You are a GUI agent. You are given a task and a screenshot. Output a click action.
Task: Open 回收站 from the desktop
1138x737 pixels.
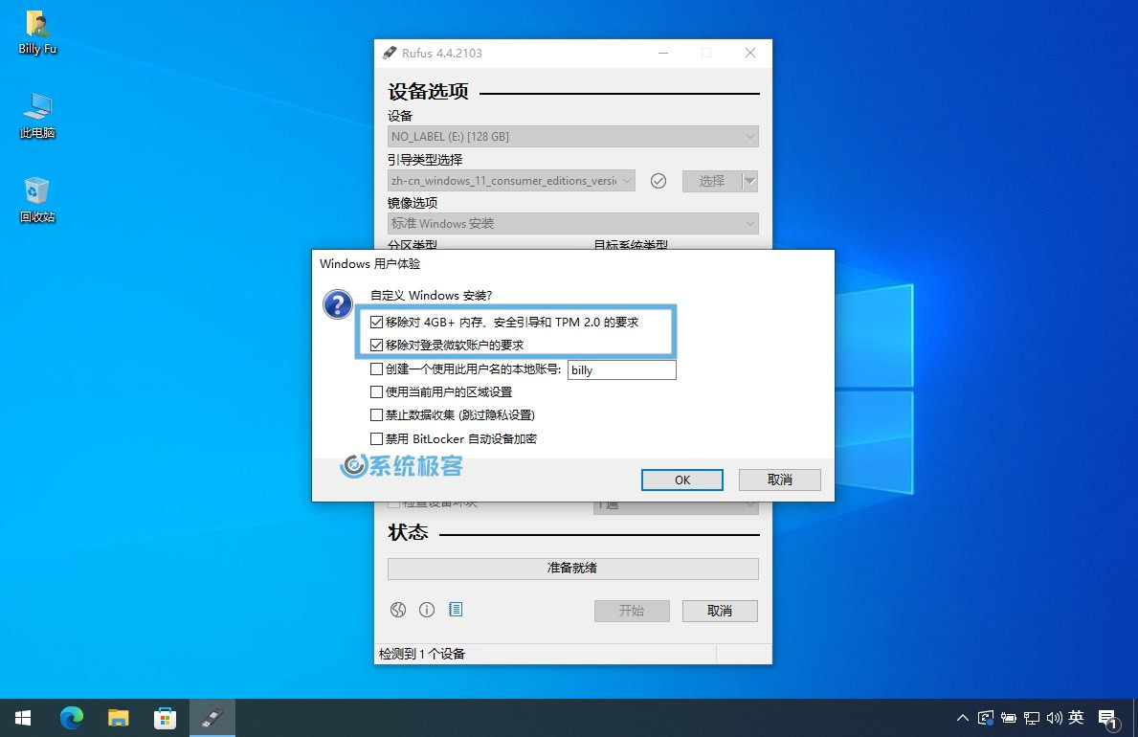(35, 191)
